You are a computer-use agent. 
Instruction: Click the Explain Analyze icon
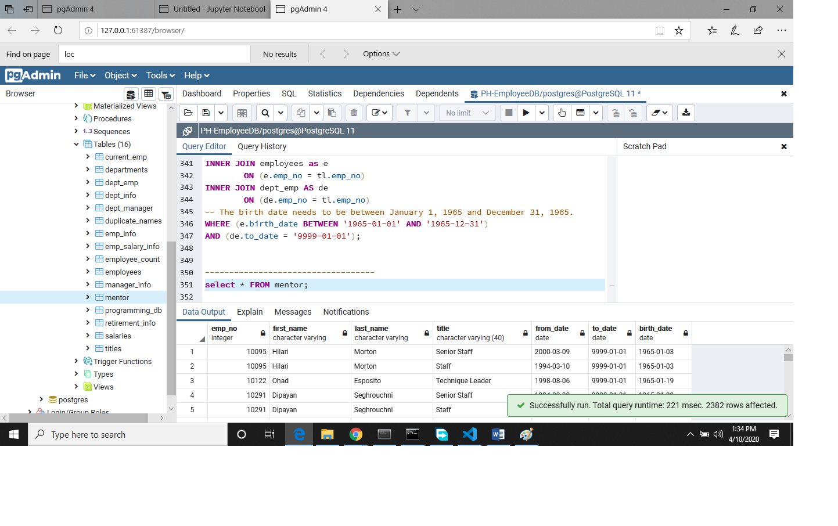pos(580,113)
